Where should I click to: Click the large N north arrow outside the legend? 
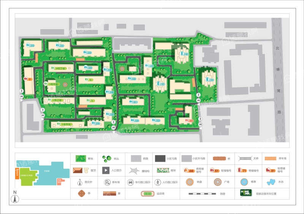(15, 197)
